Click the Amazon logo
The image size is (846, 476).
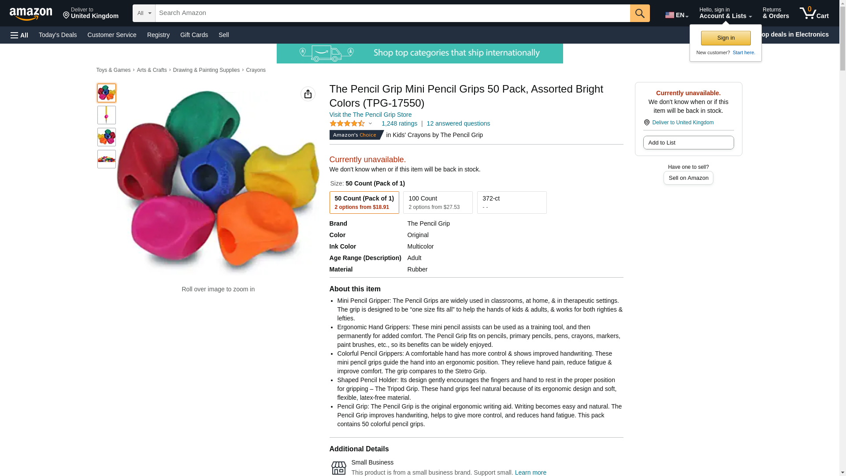coord(31,14)
